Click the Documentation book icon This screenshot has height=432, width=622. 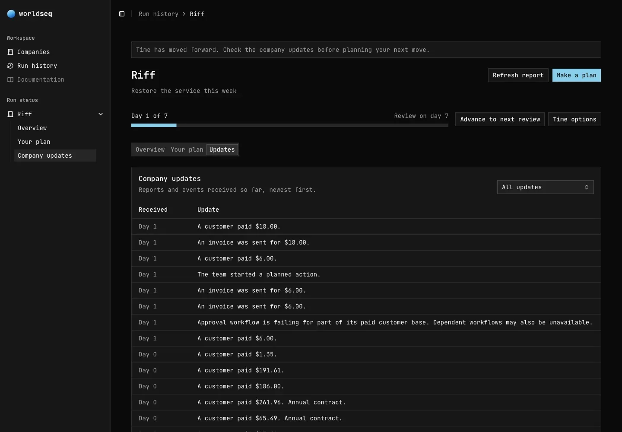coord(10,79)
